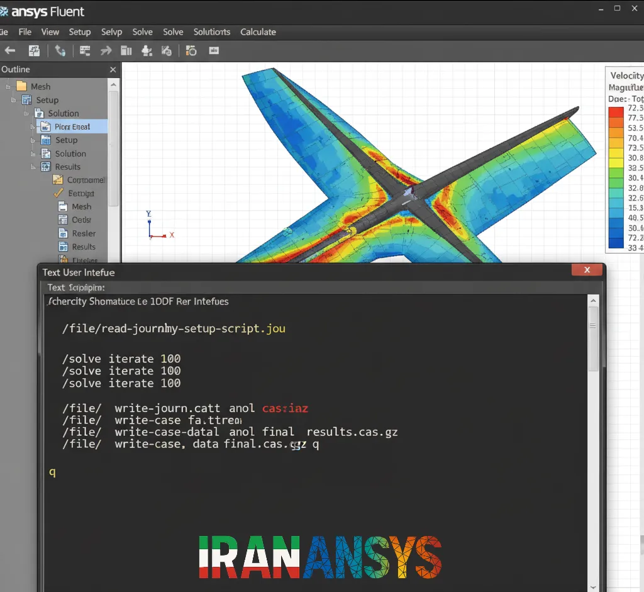Click the Outline scrollbar up arrow
The height and width of the screenshot is (592, 644).
[113, 85]
